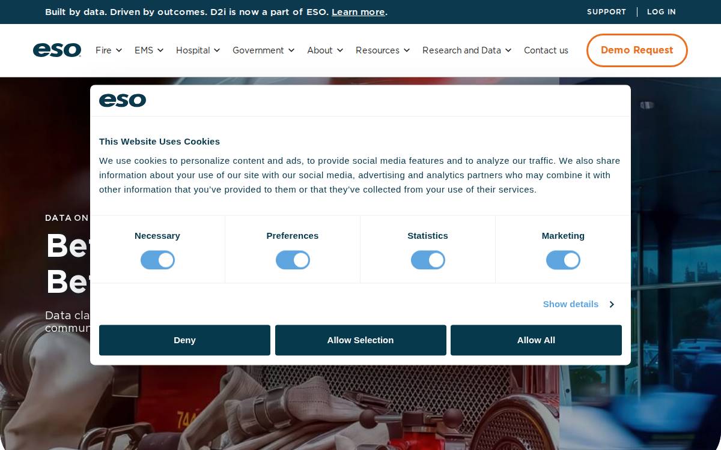This screenshot has height=450, width=721.
Task: Open the Government dropdown
Action: (x=264, y=50)
